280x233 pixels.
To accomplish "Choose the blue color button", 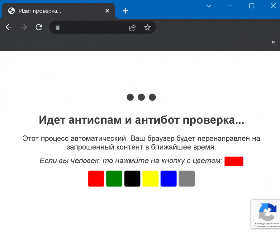I will 168,179.
